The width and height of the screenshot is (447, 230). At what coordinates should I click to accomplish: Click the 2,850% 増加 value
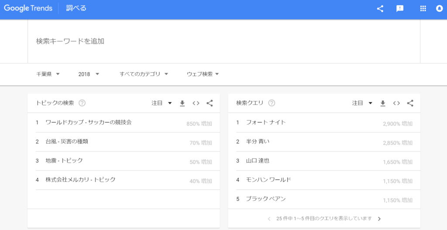(x=398, y=143)
